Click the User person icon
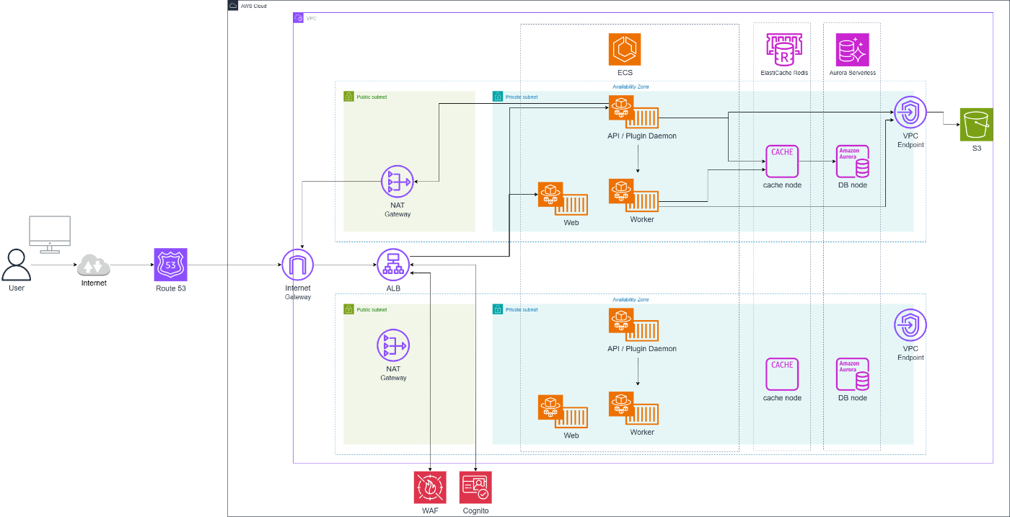The image size is (1010, 517). point(16,265)
